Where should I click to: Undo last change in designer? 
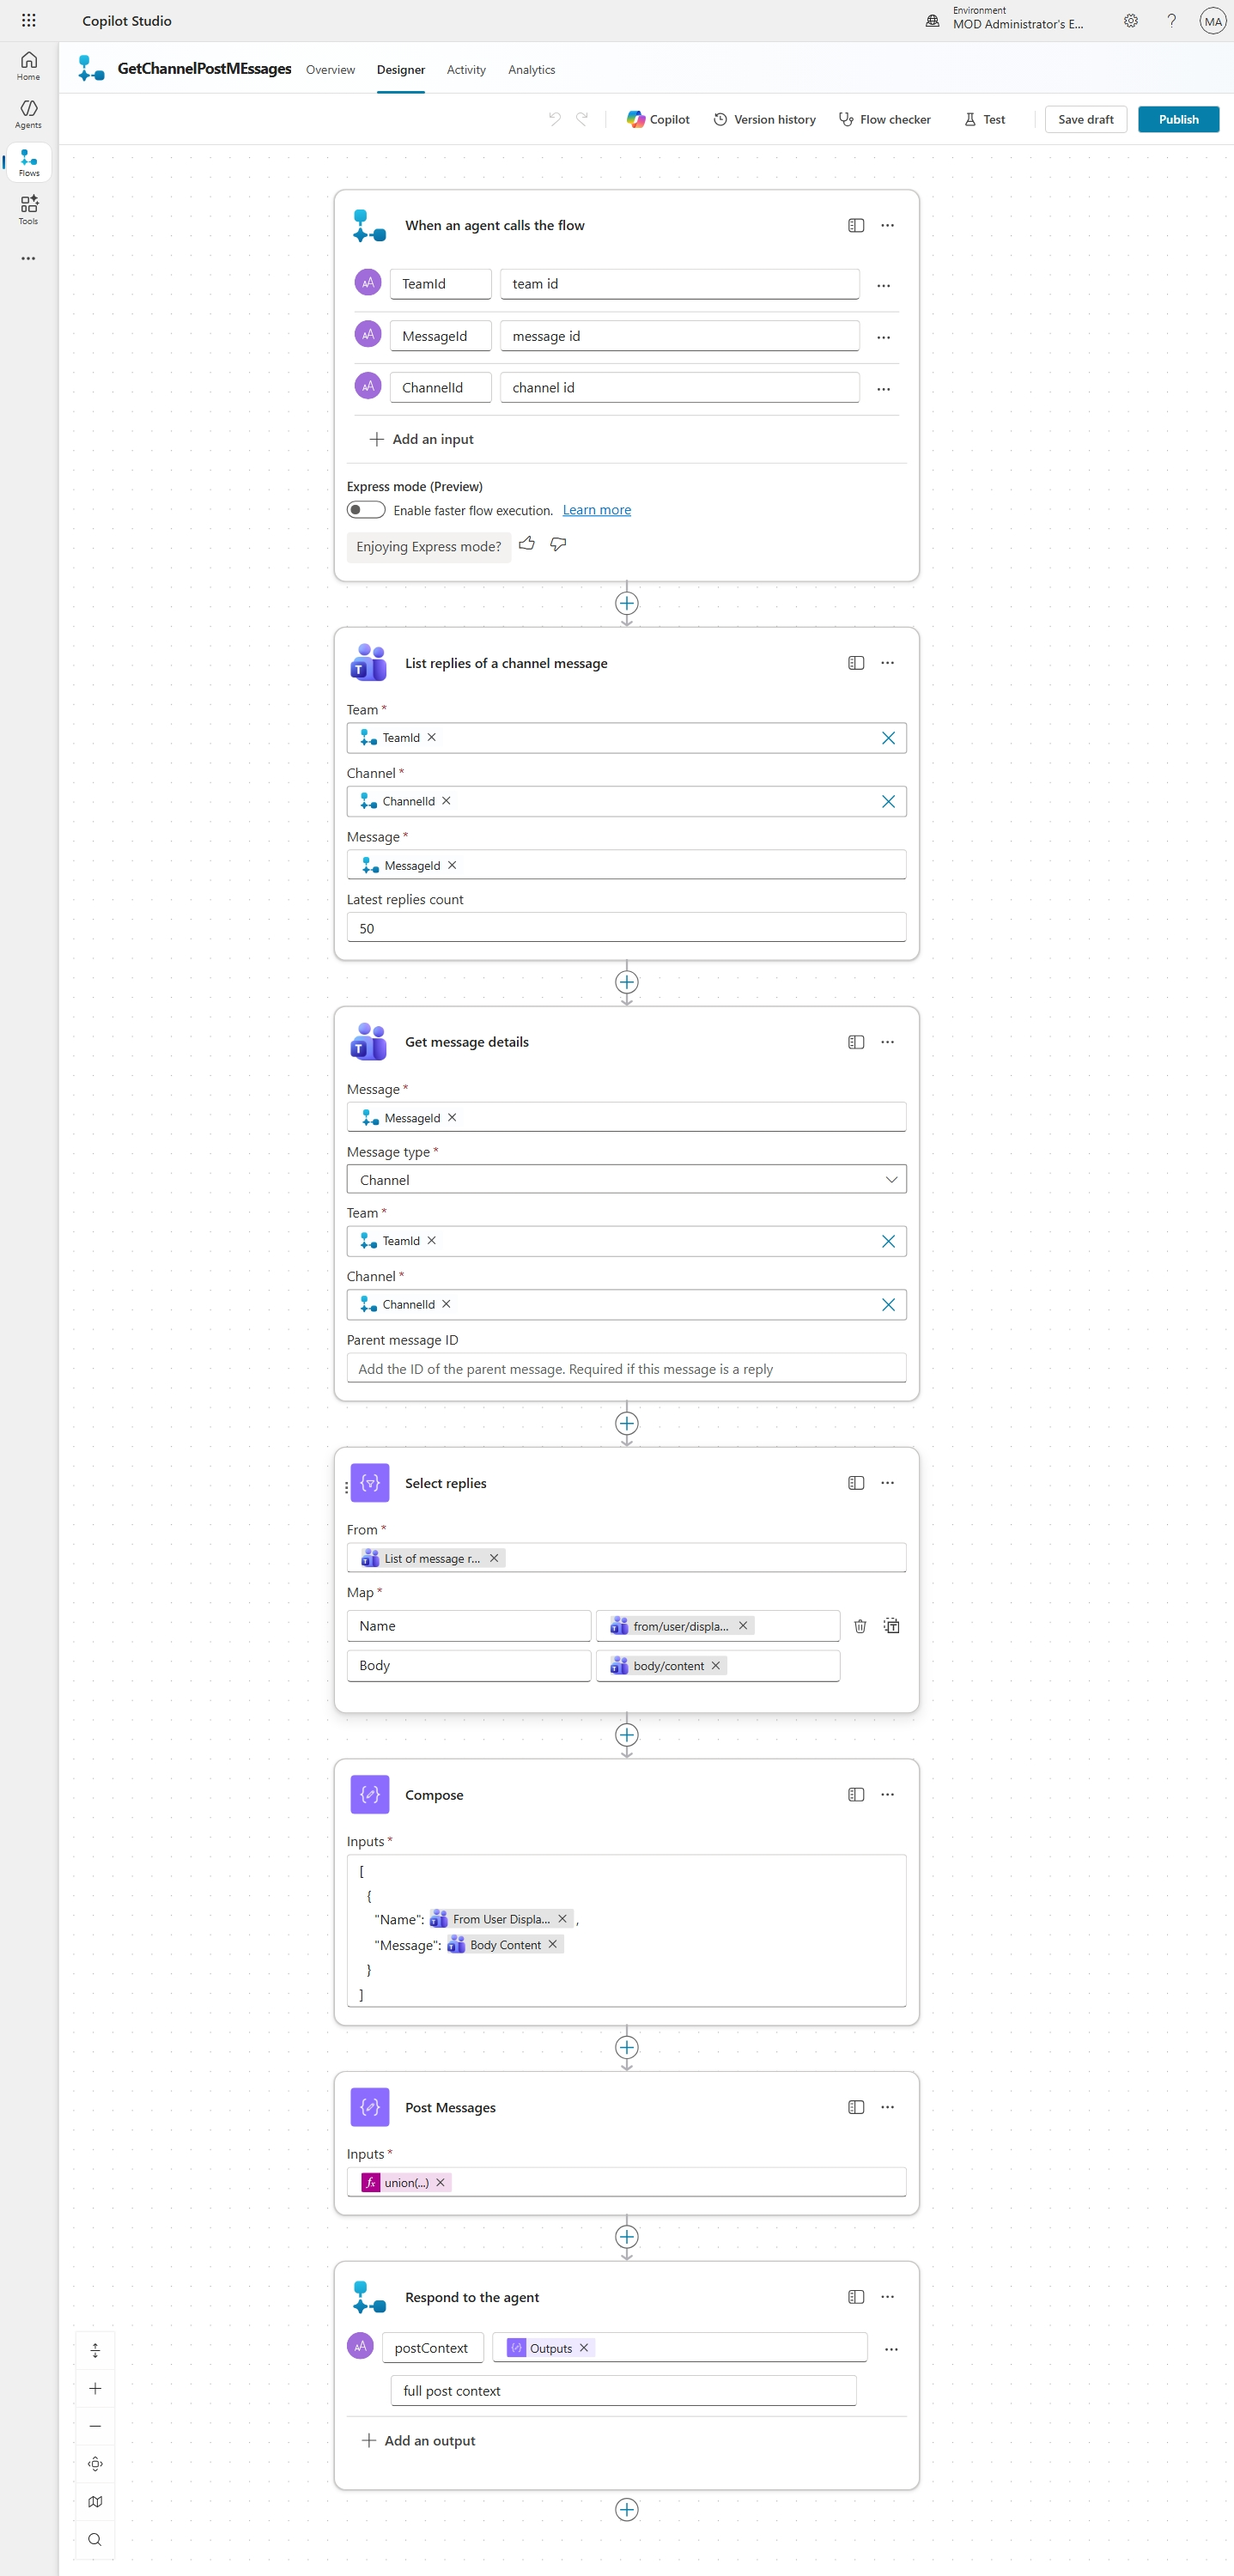[x=554, y=119]
